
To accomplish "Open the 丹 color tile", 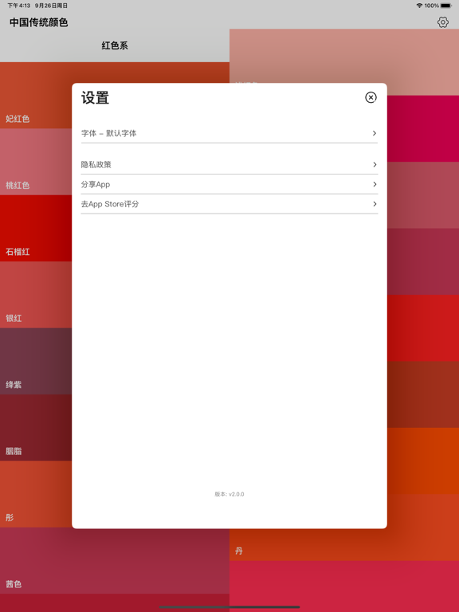I will click(344, 544).
